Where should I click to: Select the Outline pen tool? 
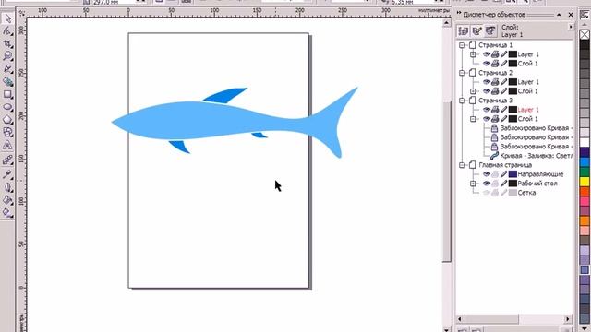coord(7,187)
